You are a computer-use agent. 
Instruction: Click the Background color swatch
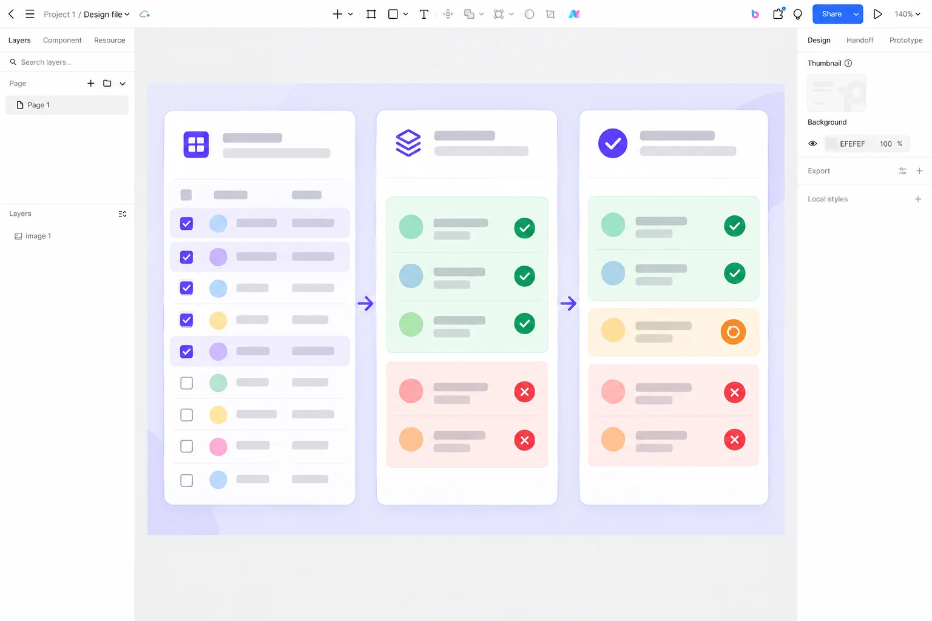(832, 144)
